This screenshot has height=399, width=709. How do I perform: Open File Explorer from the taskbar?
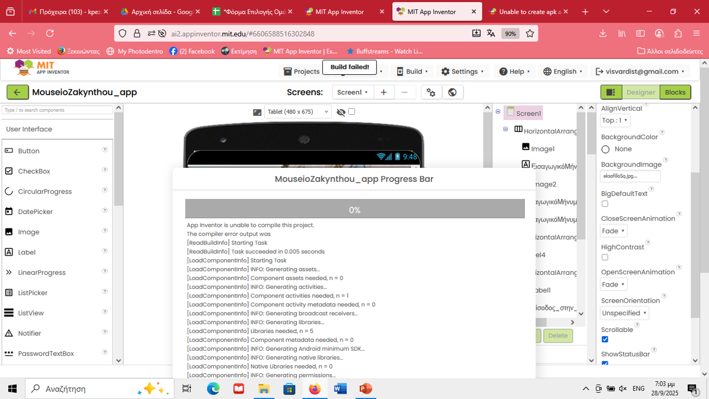[264, 388]
